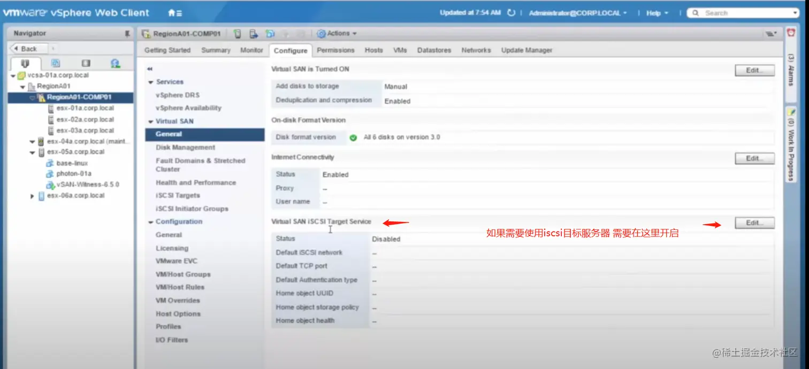Image resolution: width=809 pixels, height=369 pixels.
Task: Switch to the Update Manager tab
Action: point(526,50)
